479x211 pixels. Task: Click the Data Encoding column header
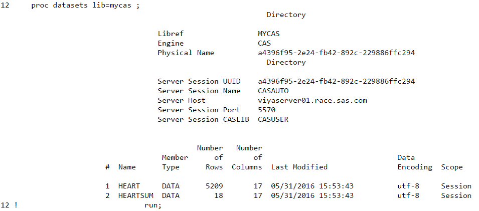(414, 162)
